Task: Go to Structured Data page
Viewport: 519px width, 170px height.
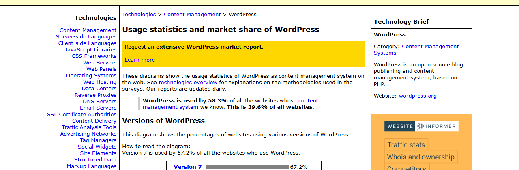Action: 95,159
